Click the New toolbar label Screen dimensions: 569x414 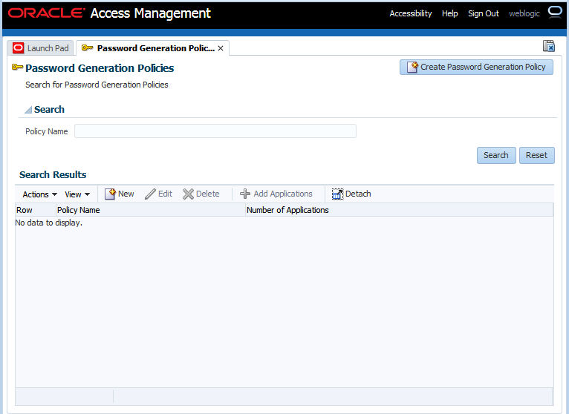point(126,194)
